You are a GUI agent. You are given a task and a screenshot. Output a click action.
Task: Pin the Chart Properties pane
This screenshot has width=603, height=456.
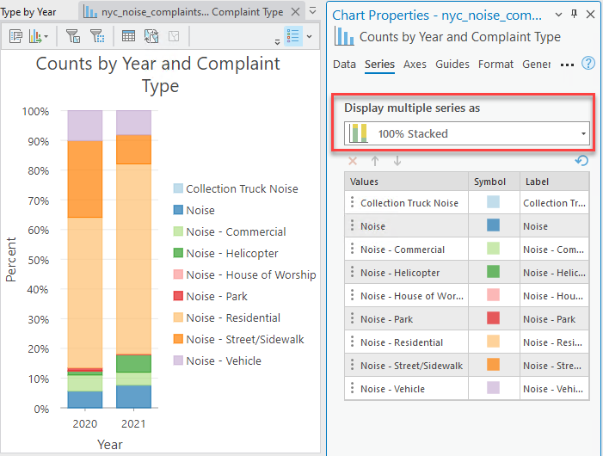[575, 15]
